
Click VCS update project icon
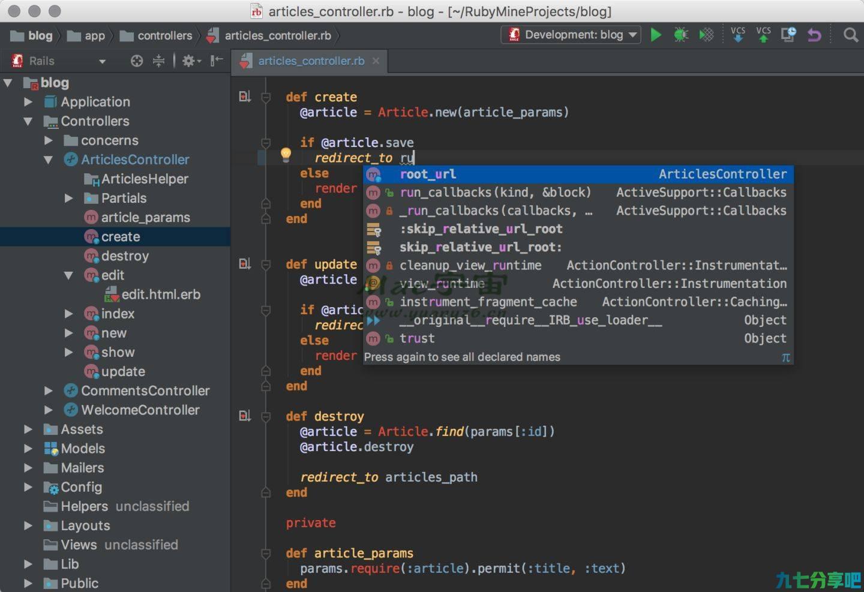[x=738, y=34]
